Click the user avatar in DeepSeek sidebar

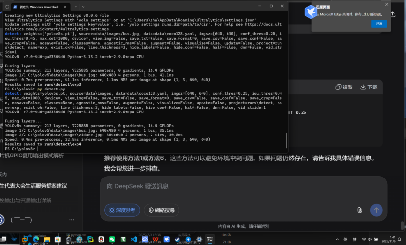(1, 220)
